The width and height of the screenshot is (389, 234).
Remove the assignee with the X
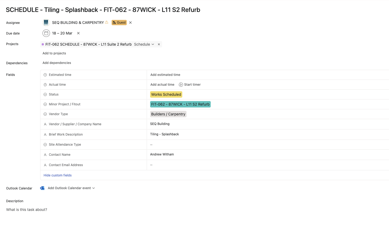[x=130, y=23]
